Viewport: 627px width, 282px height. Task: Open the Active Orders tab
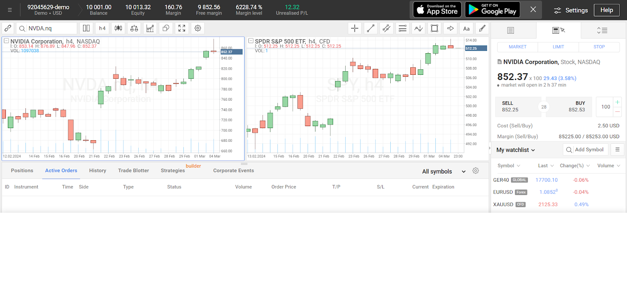click(x=61, y=171)
